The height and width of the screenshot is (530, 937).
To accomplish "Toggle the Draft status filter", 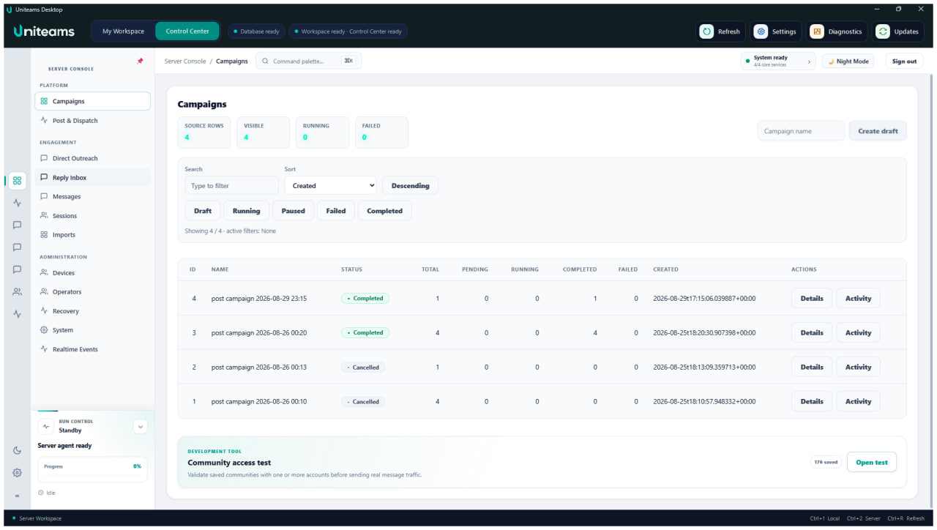I will [203, 211].
